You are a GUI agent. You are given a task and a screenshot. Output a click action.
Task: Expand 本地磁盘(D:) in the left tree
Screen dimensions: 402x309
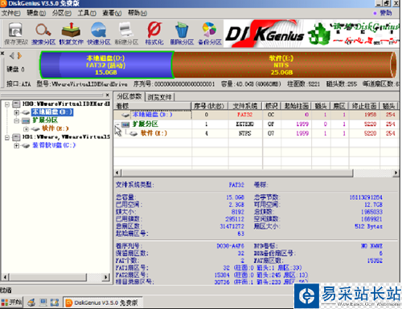pyautogui.click(x=17, y=112)
